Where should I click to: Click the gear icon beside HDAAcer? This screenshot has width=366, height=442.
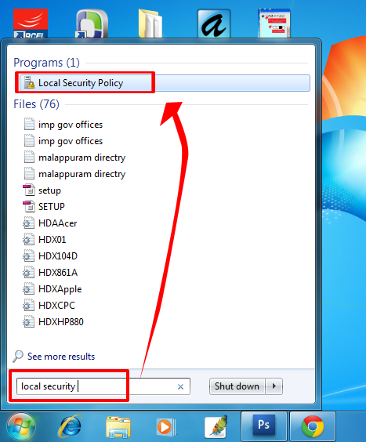coord(28,223)
